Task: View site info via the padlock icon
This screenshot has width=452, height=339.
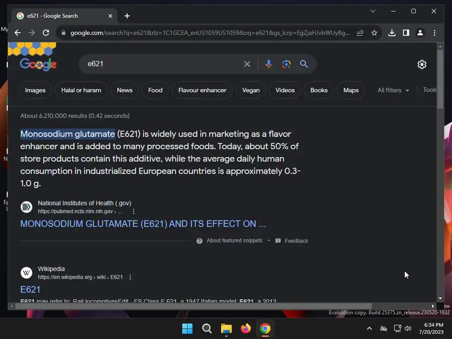Action: (64, 33)
